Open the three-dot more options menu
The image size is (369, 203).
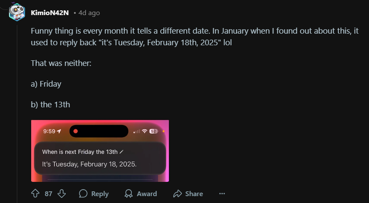[x=222, y=194]
